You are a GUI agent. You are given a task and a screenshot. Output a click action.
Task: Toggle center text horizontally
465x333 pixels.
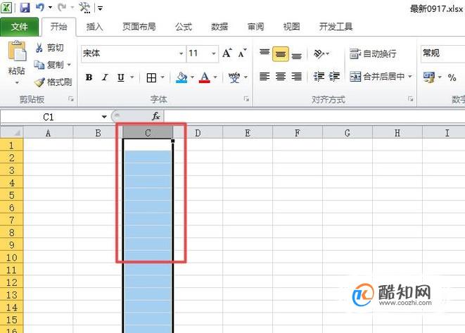281,77
